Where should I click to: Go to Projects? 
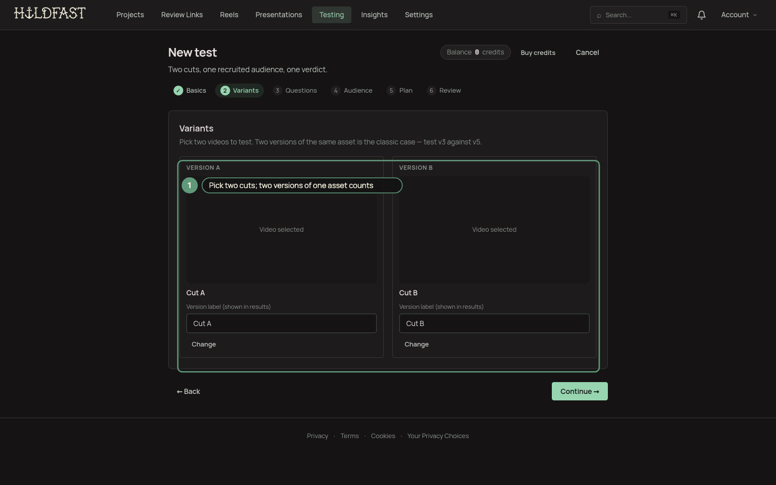pos(130,15)
